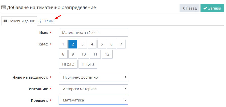Screen dimensions: 226x107
Task: Choose class 7 toggle button
Action: point(121,44)
